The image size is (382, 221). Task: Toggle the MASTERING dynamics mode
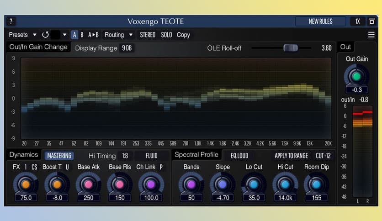(59, 156)
